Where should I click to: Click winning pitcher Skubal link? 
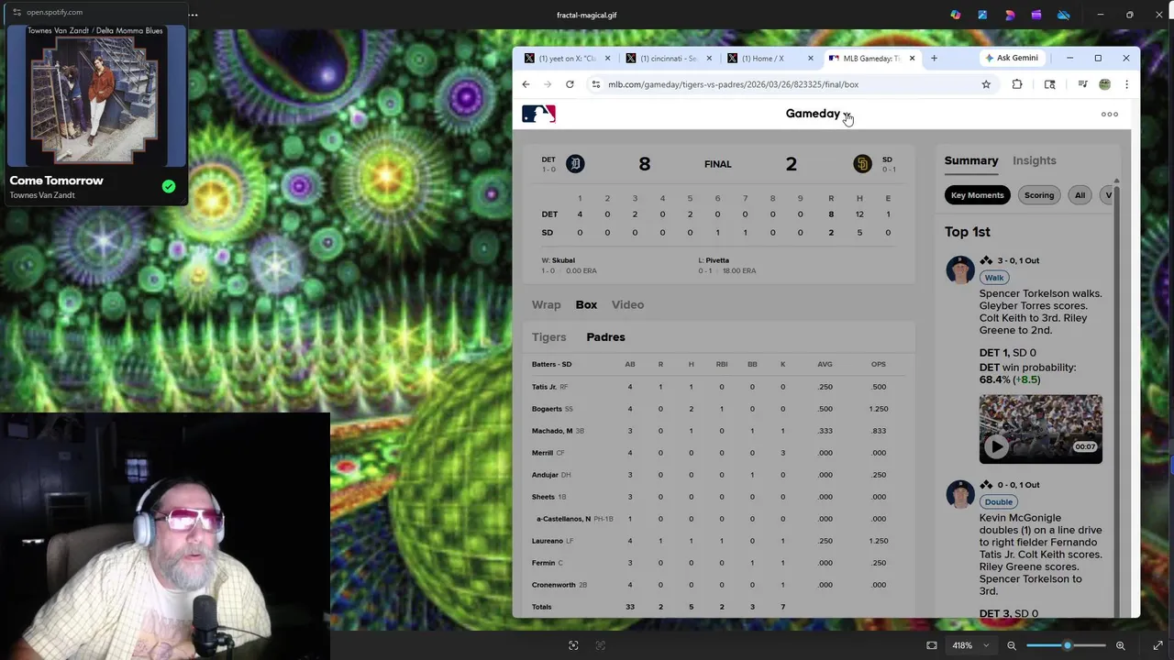[x=563, y=260]
